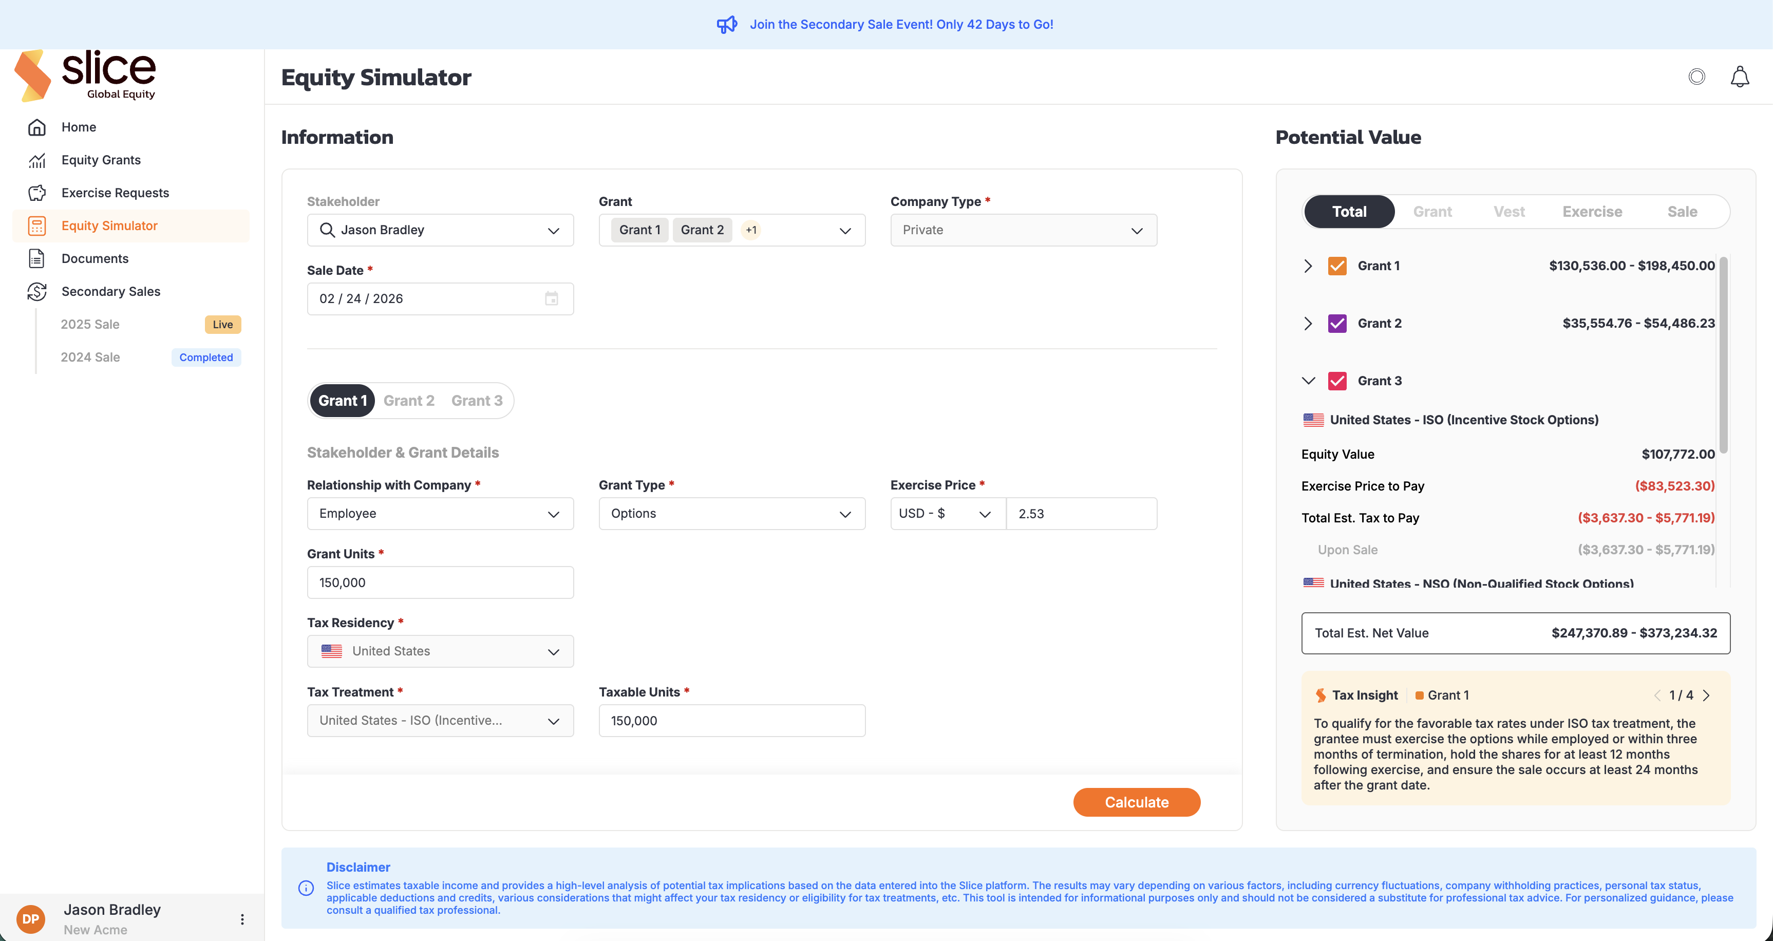Click the Secondary Sale Event banner link

(901, 25)
